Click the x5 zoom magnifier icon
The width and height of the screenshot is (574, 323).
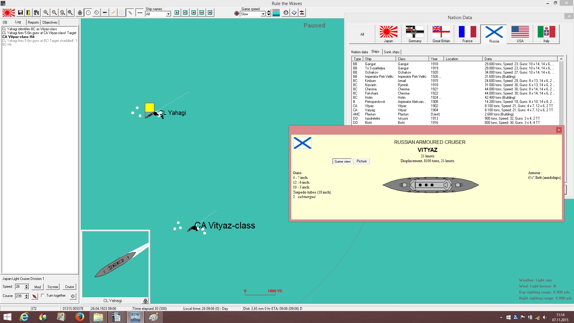[x=62, y=13]
